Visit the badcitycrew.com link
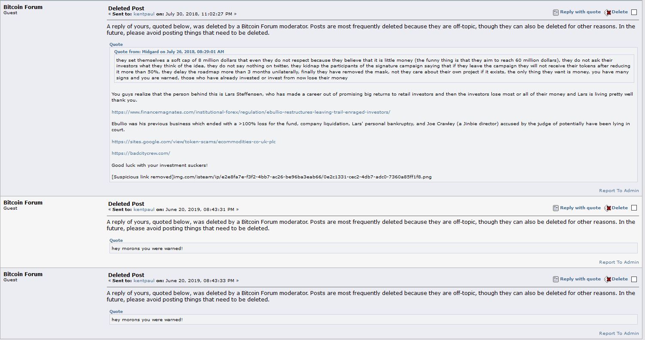Screen dimensions: 645x340 pyautogui.click(x=141, y=153)
